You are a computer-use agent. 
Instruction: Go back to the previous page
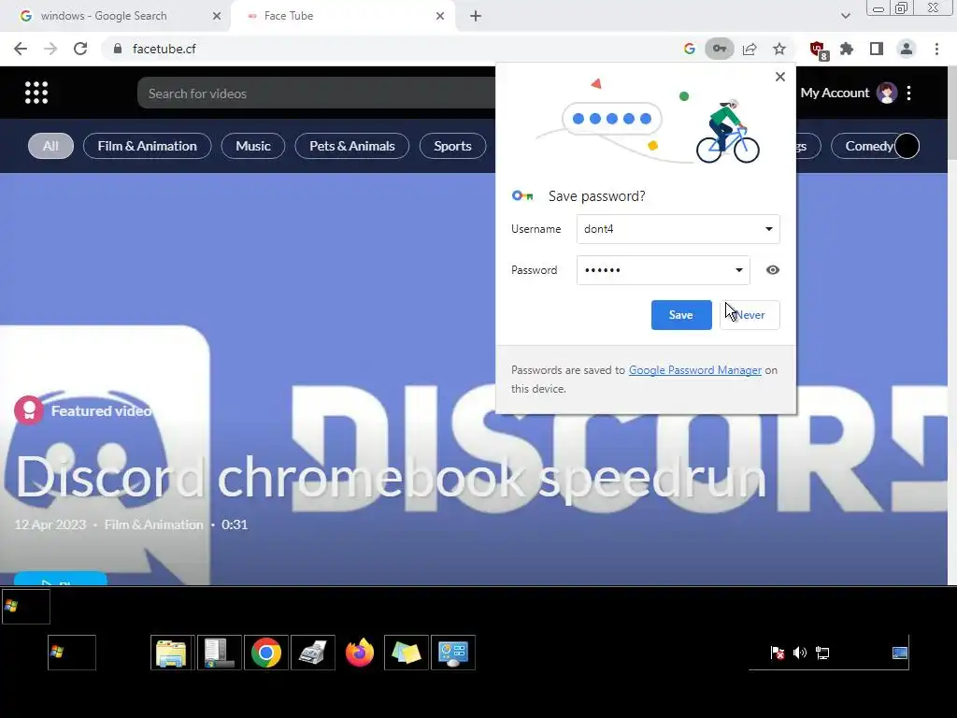pos(21,49)
